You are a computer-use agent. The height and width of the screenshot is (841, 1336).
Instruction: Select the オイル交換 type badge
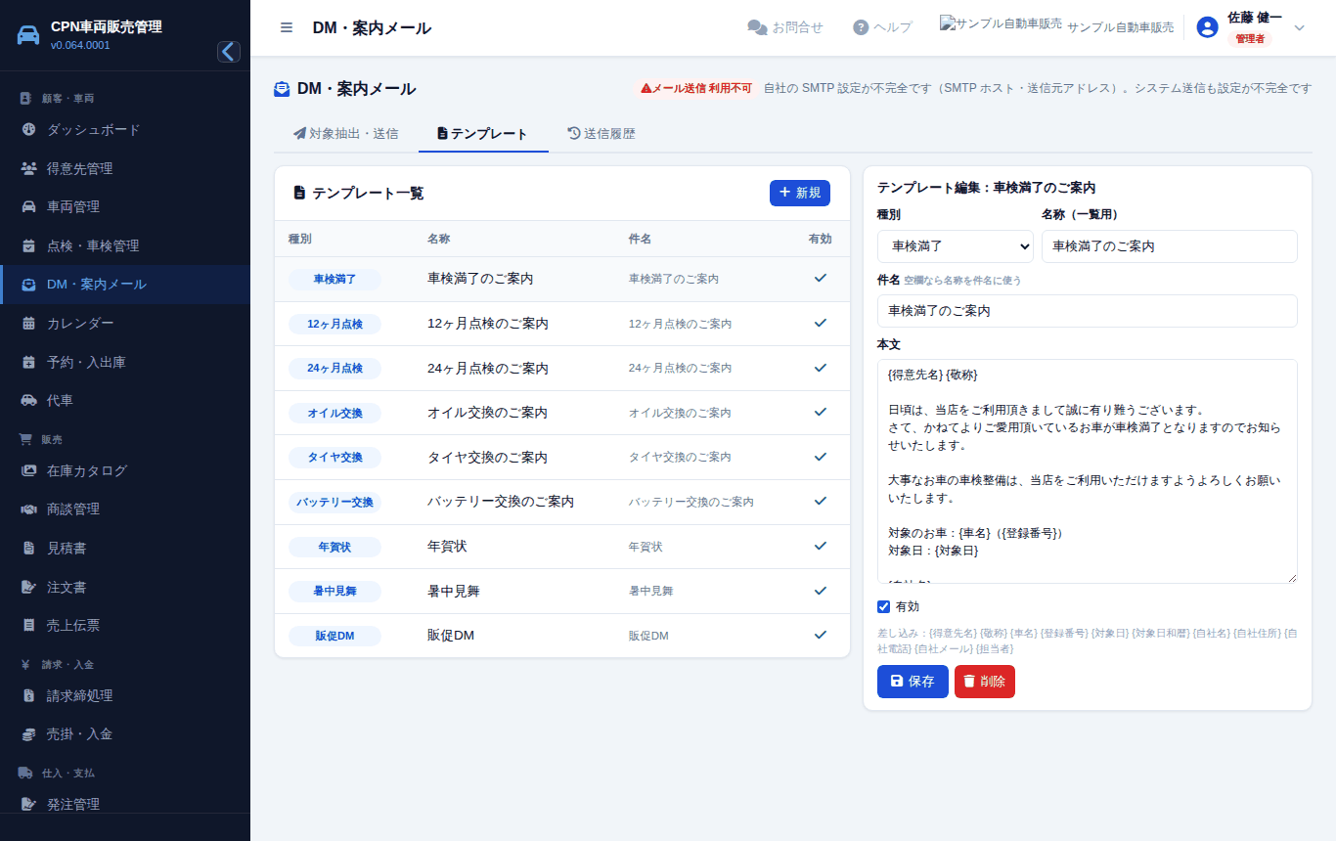coord(334,413)
